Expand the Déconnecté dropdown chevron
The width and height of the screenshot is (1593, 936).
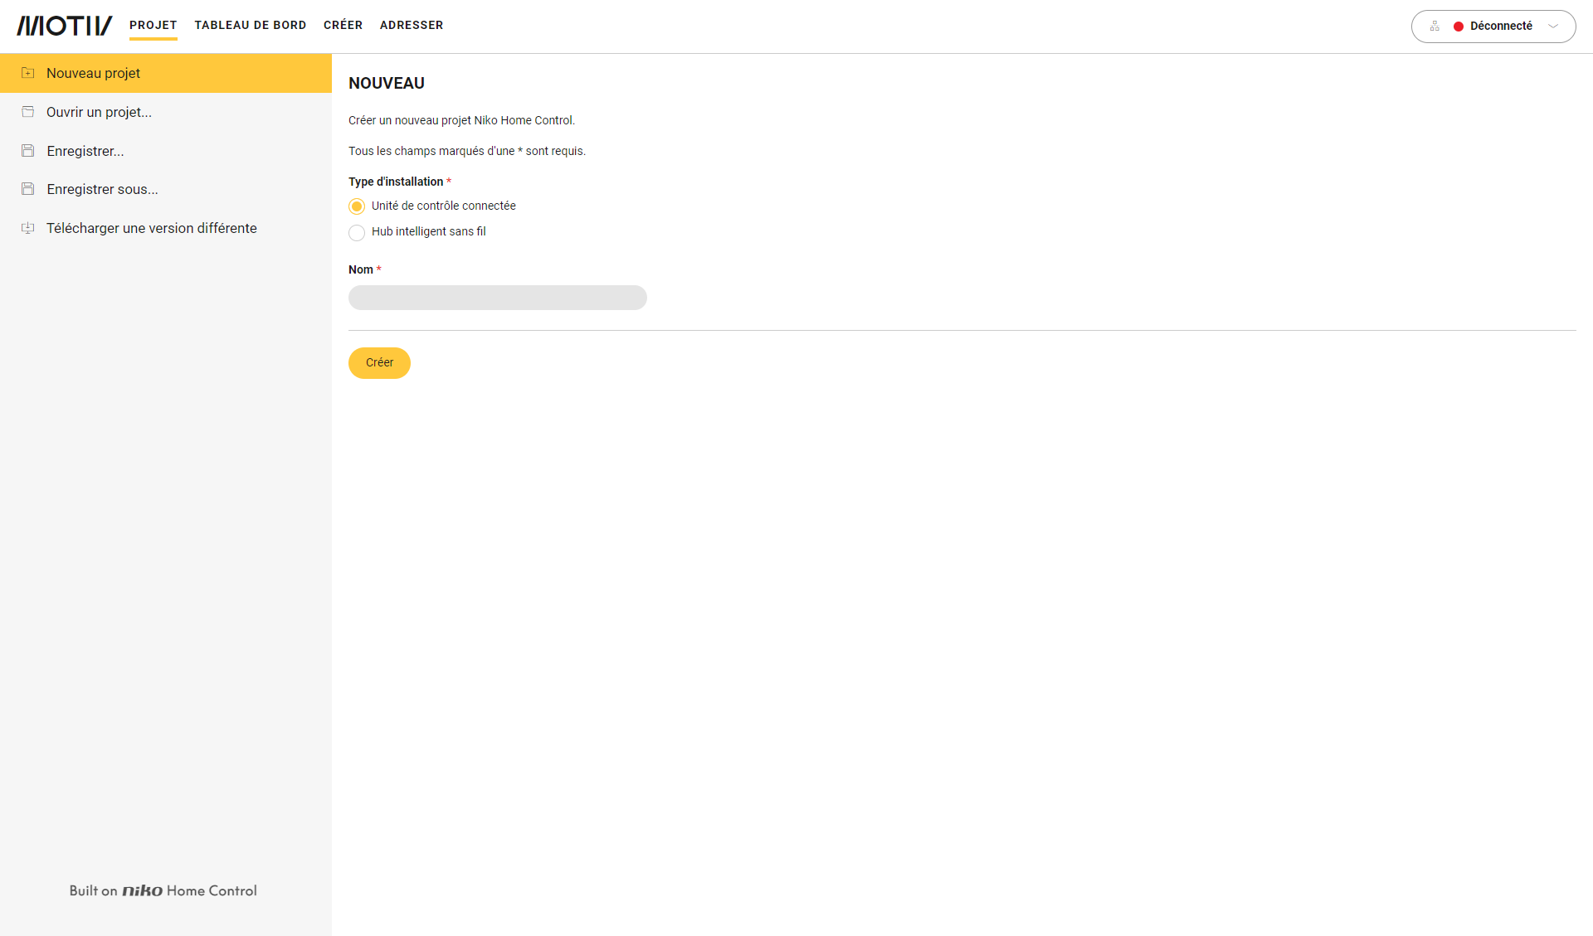(1552, 27)
